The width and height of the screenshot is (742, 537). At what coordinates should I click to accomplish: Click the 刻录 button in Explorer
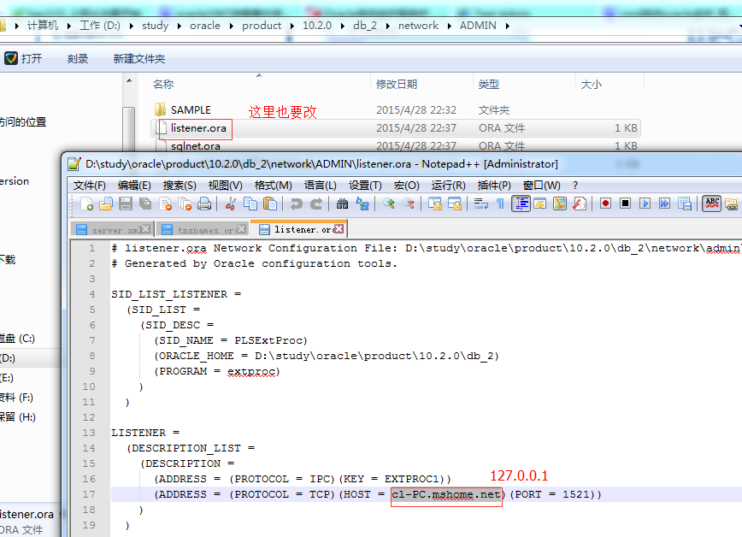tap(78, 59)
